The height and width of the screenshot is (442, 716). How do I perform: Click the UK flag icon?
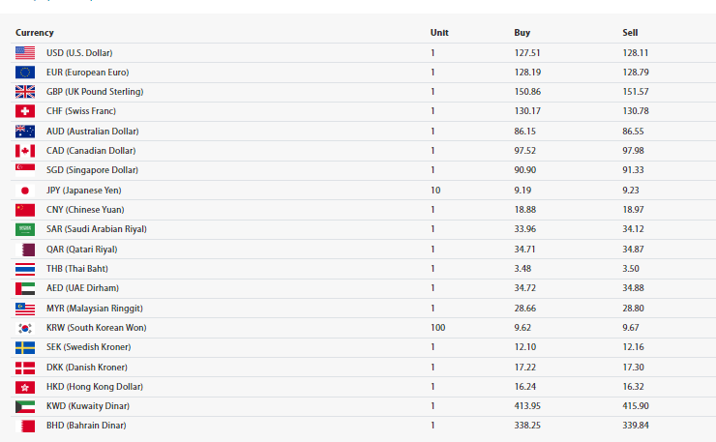pos(25,92)
